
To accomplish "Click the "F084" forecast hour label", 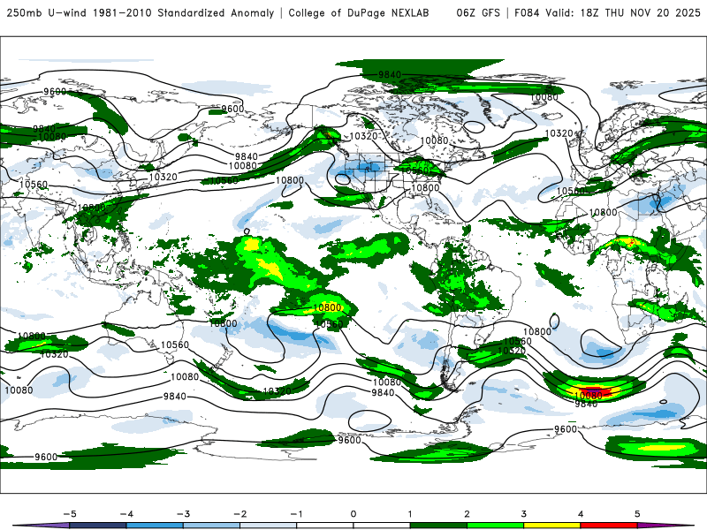I will 527,13.
